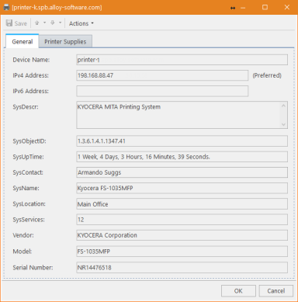Close the printer properties window
The width and height of the screenshot is (298, 302).
(287, 7)
